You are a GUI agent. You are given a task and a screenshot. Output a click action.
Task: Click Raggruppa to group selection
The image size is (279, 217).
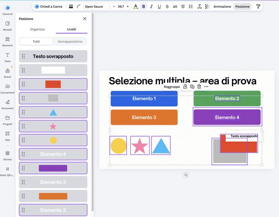click(x=172, y=87)
